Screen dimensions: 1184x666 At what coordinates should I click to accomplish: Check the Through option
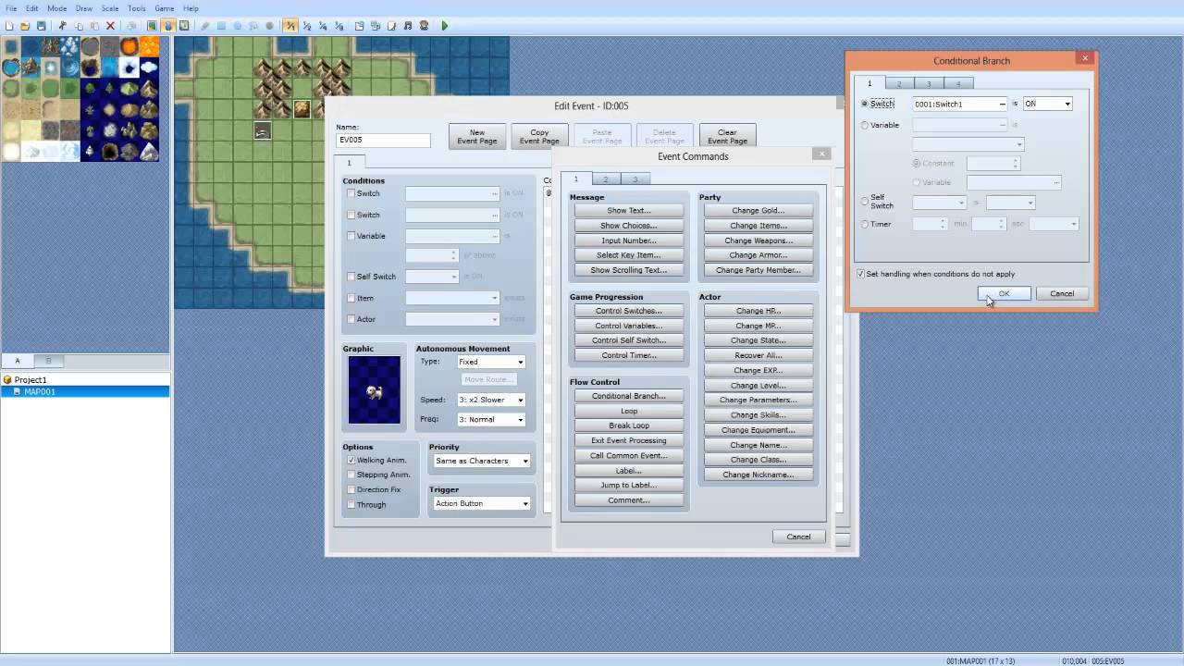pos(351,504)
